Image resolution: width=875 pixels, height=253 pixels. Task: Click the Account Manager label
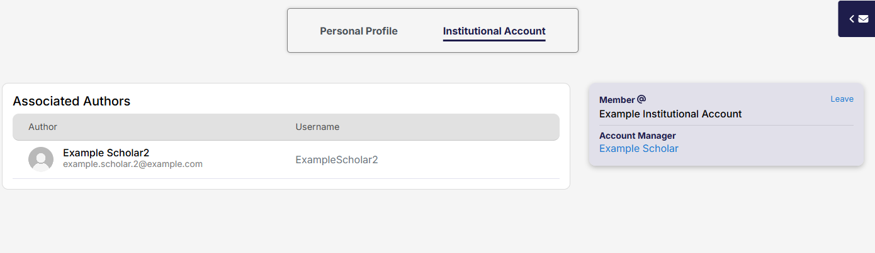click(x=637, y=136)
